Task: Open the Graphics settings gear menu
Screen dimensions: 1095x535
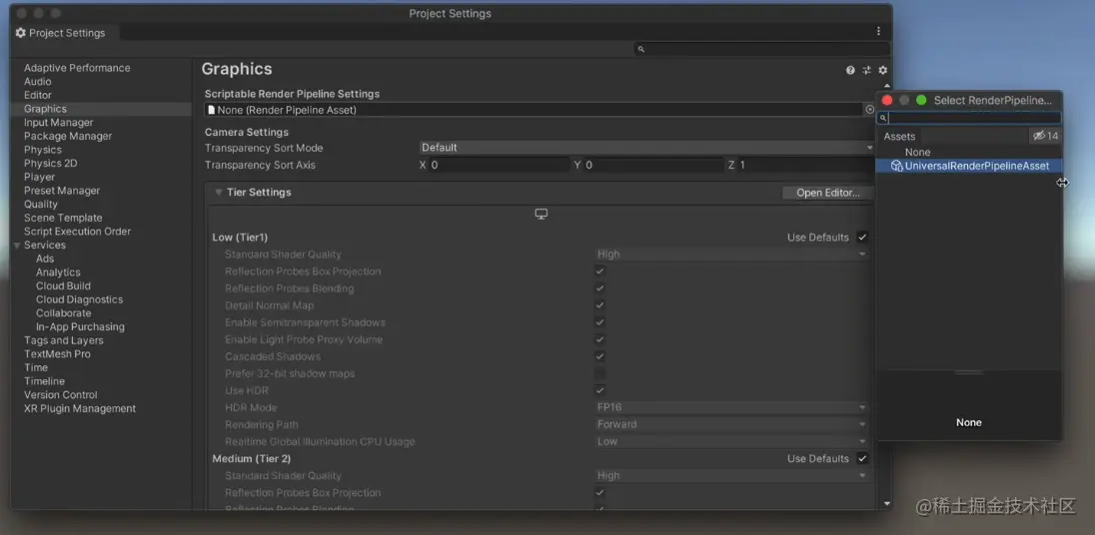Action: pos(882,70)
